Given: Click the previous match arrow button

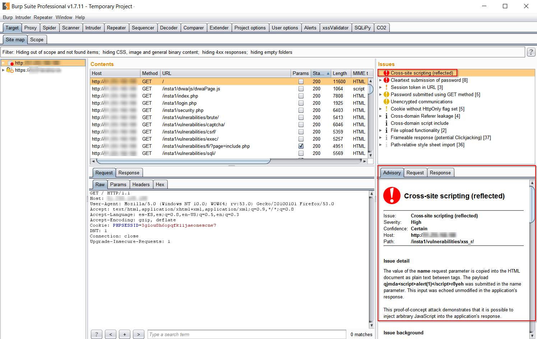Looking at the screenshot, I should tap(111, 334).
